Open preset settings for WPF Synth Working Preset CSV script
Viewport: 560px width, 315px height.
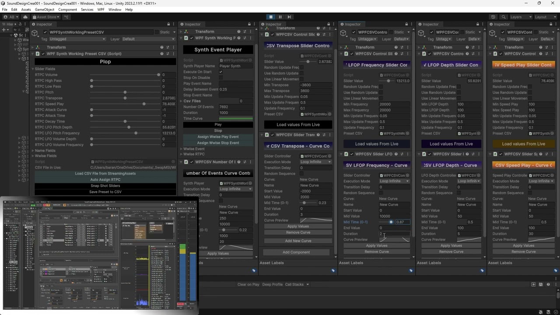[168, 54]
